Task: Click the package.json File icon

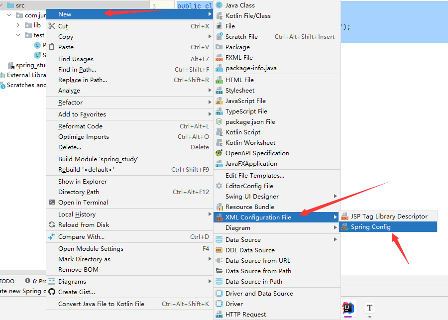Action: pyautogui.click(x=219, y=122)
